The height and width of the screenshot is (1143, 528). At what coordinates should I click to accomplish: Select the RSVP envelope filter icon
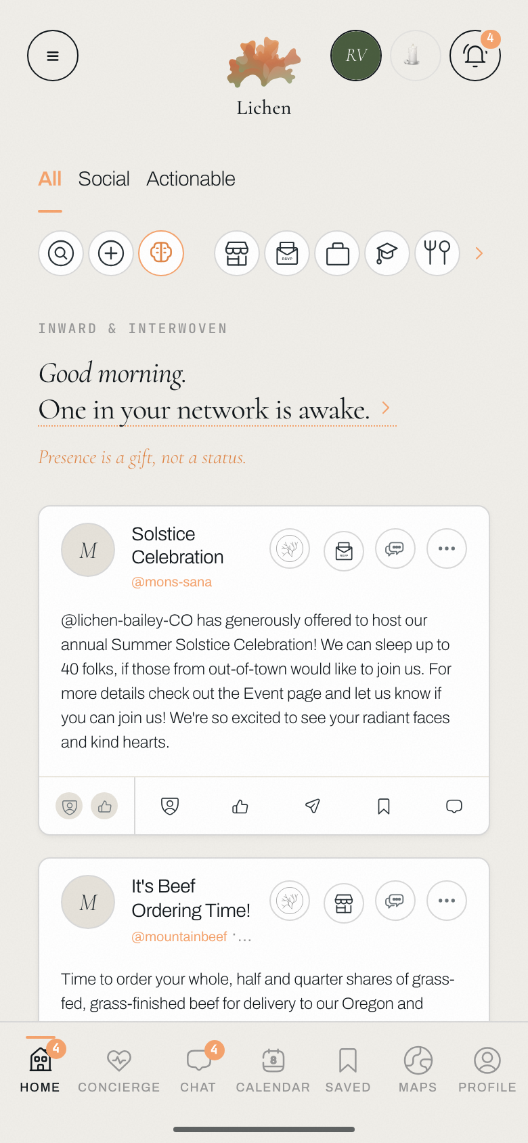pos(287,253)
